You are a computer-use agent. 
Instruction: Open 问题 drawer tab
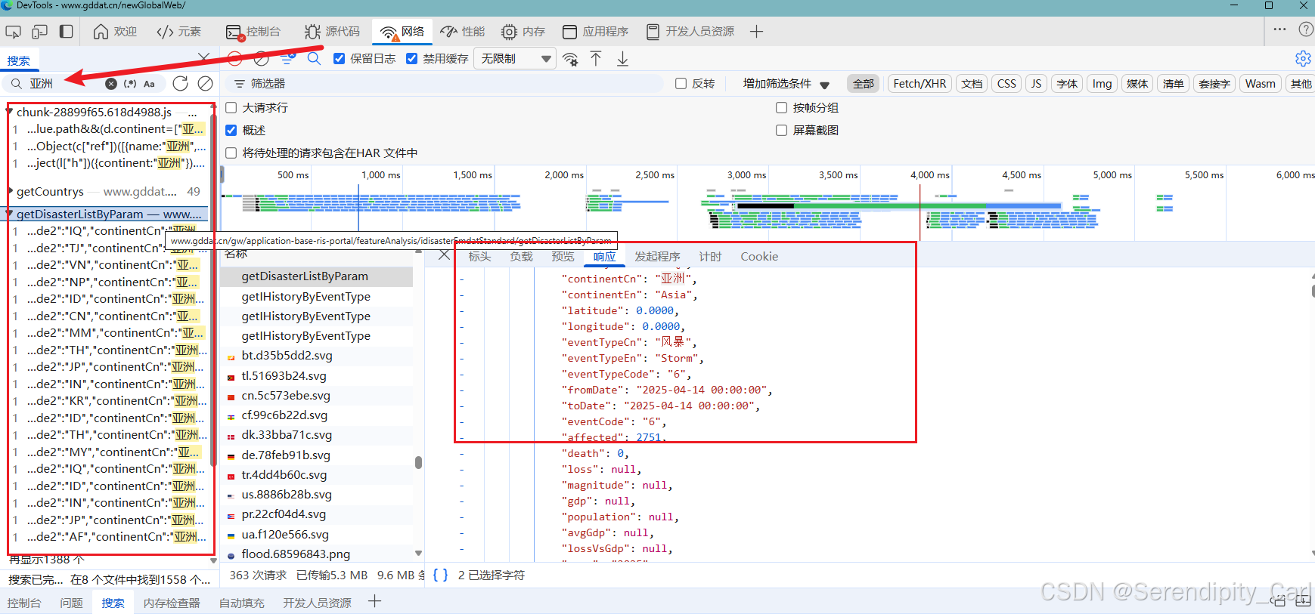pyautogui.click(x=71, y=603)
